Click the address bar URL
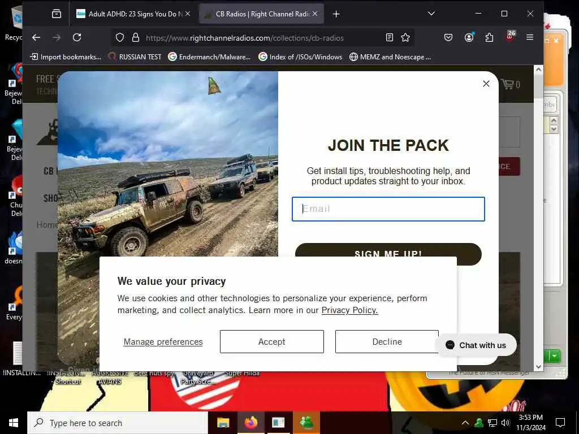 point(245,38)
